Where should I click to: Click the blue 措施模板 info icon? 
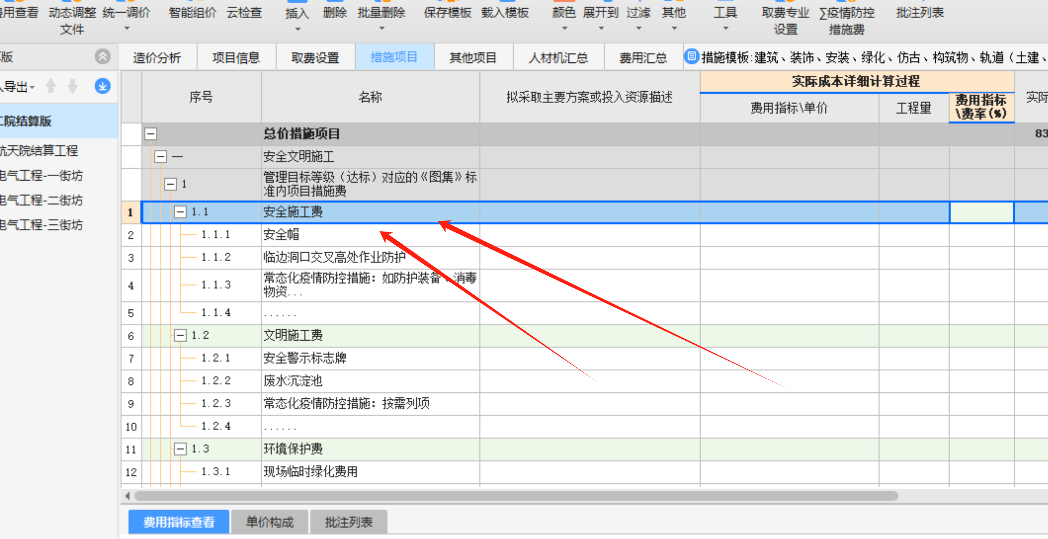(x=691, y=57)
